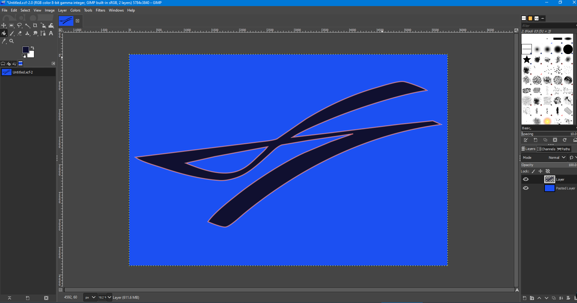Open the Filters menu

(x=100, y=10)
